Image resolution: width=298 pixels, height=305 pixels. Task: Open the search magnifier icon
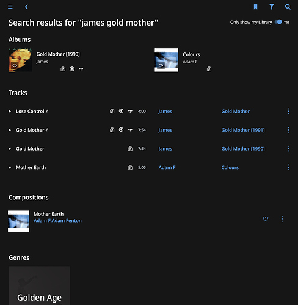click(288, 7)
